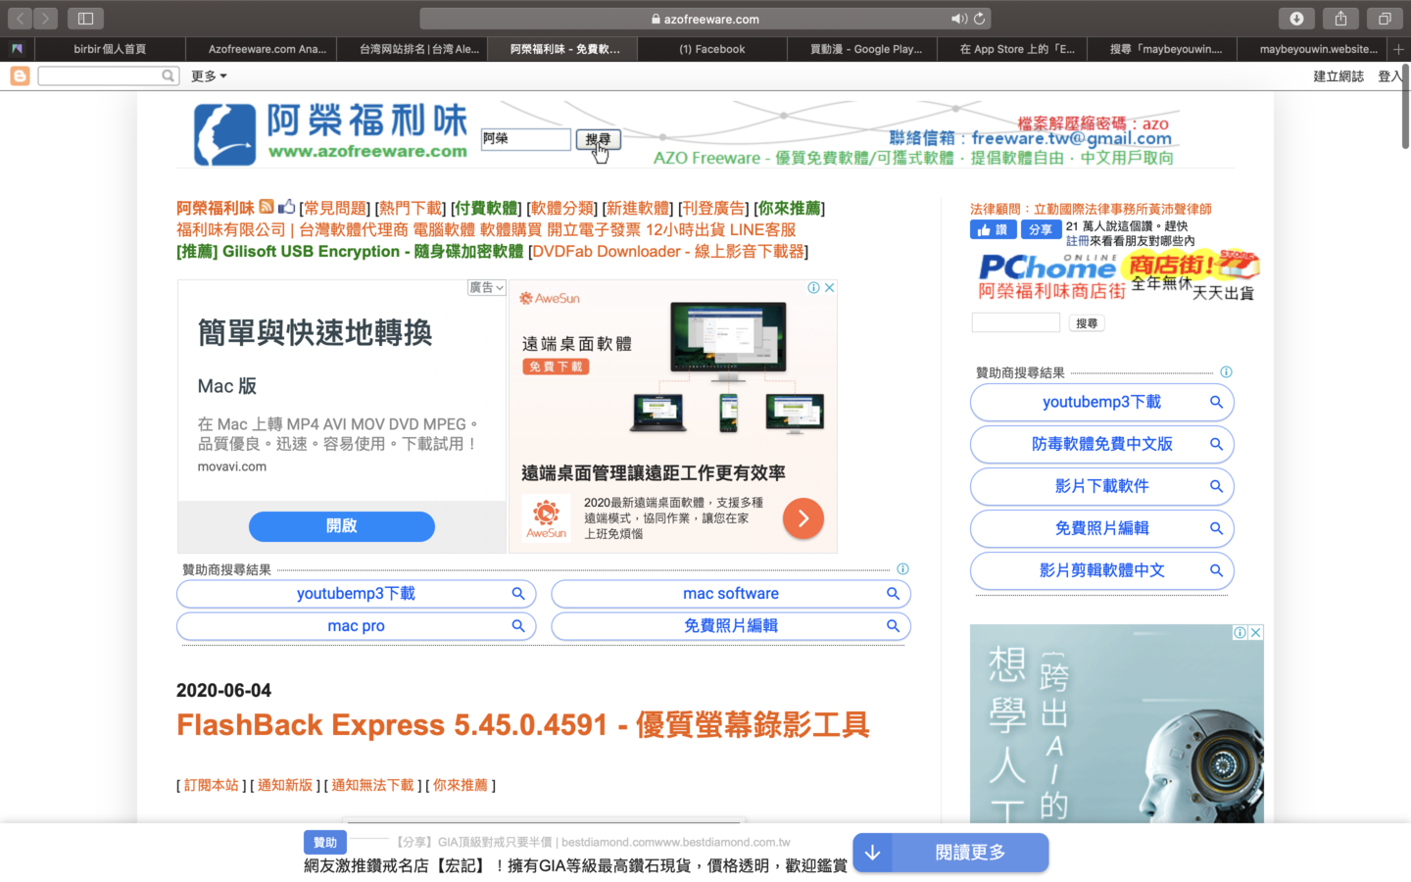Click the PChome 商店街 banner

(x=1116, y=276)
